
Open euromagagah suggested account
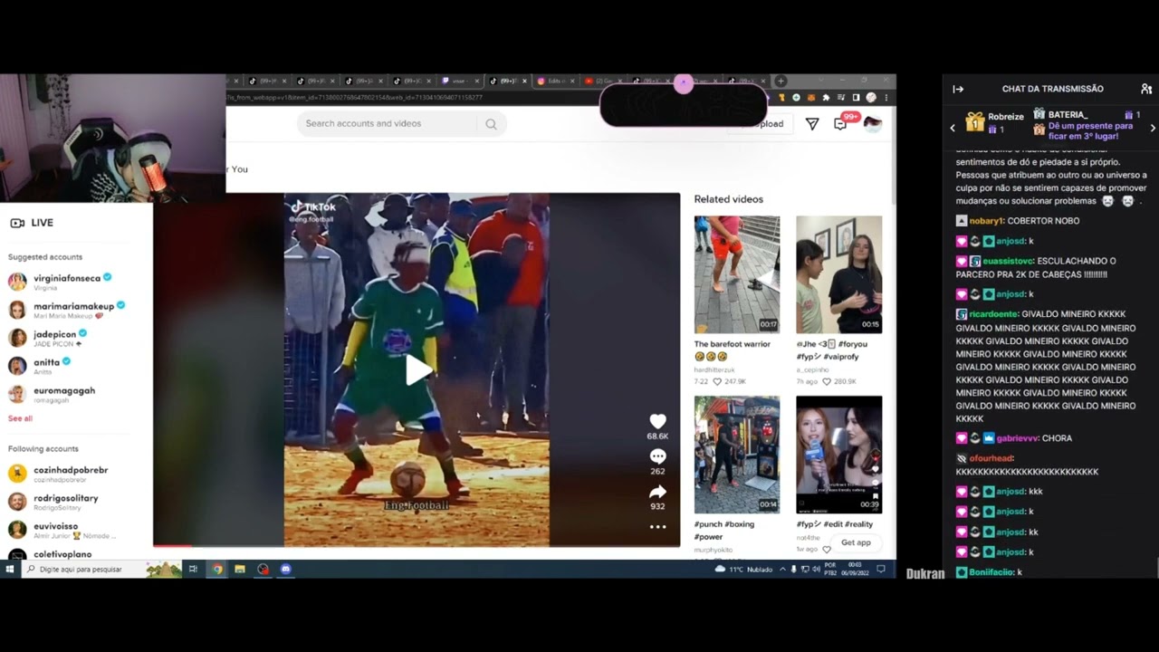(52, 394)
